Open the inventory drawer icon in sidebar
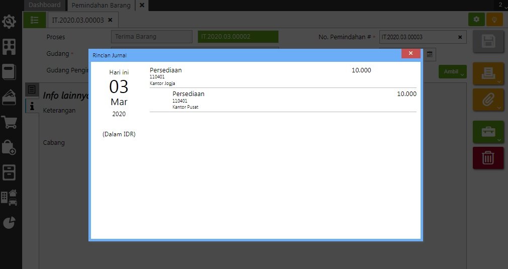The width and height of the screenshot is (508, 269). (9, 172)
